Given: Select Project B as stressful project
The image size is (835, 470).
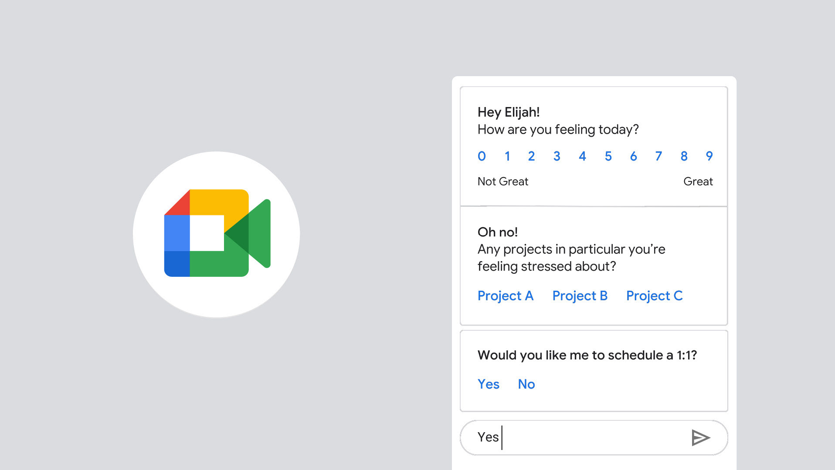Looking at the screenshot, I should coord(580,296).
